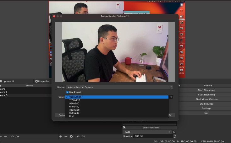231x143 pixels.
Task: Select the first Scene in the Scenes list
Action: [x=25, y=89]
